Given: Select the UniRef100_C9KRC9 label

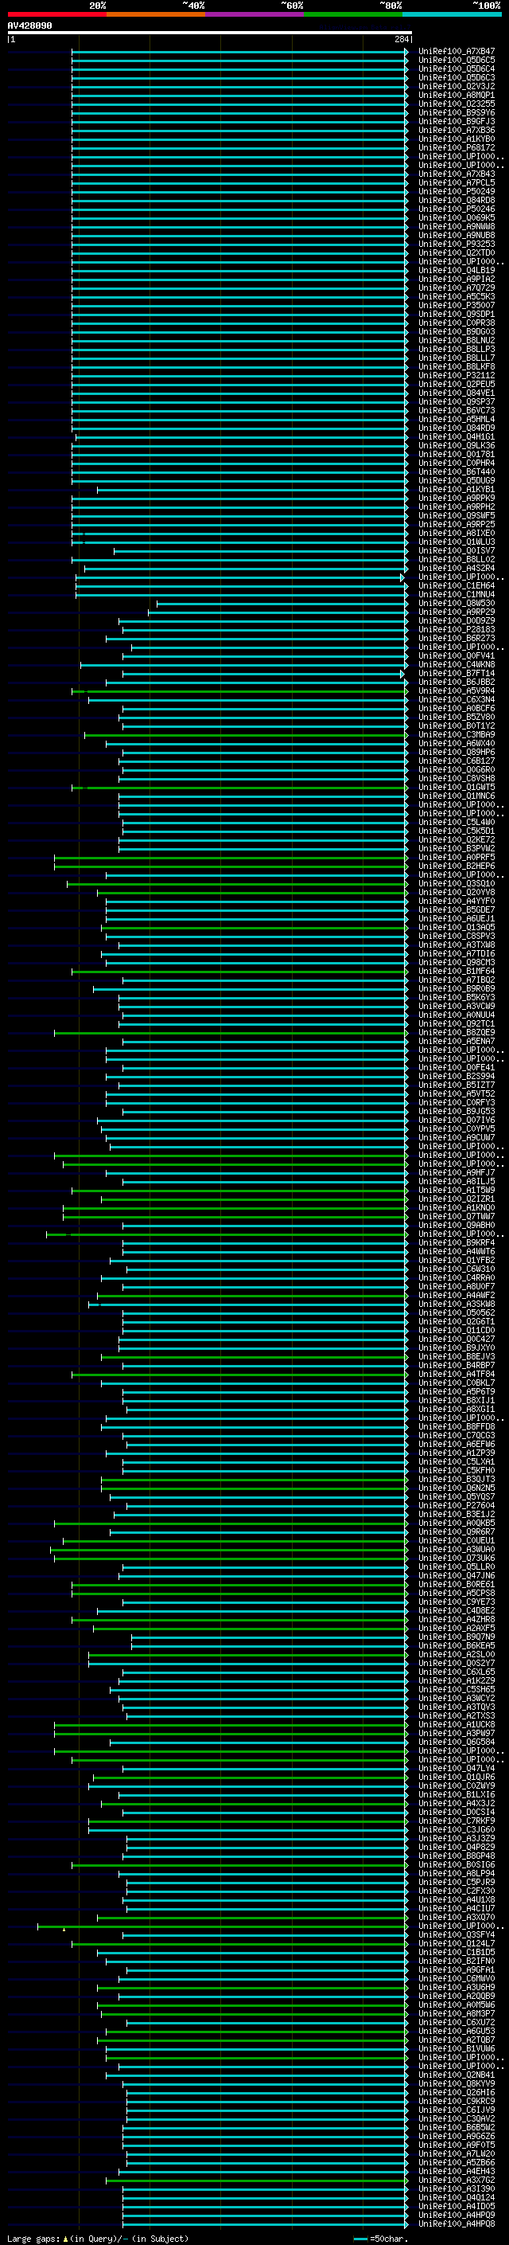Looking at the screenshot, I should click(456, 2101).
